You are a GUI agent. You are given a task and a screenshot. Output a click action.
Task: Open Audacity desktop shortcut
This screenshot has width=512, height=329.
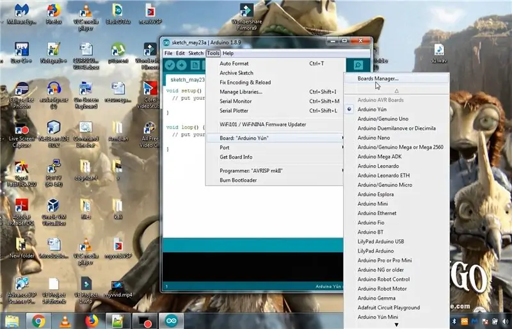coord(54,95)
